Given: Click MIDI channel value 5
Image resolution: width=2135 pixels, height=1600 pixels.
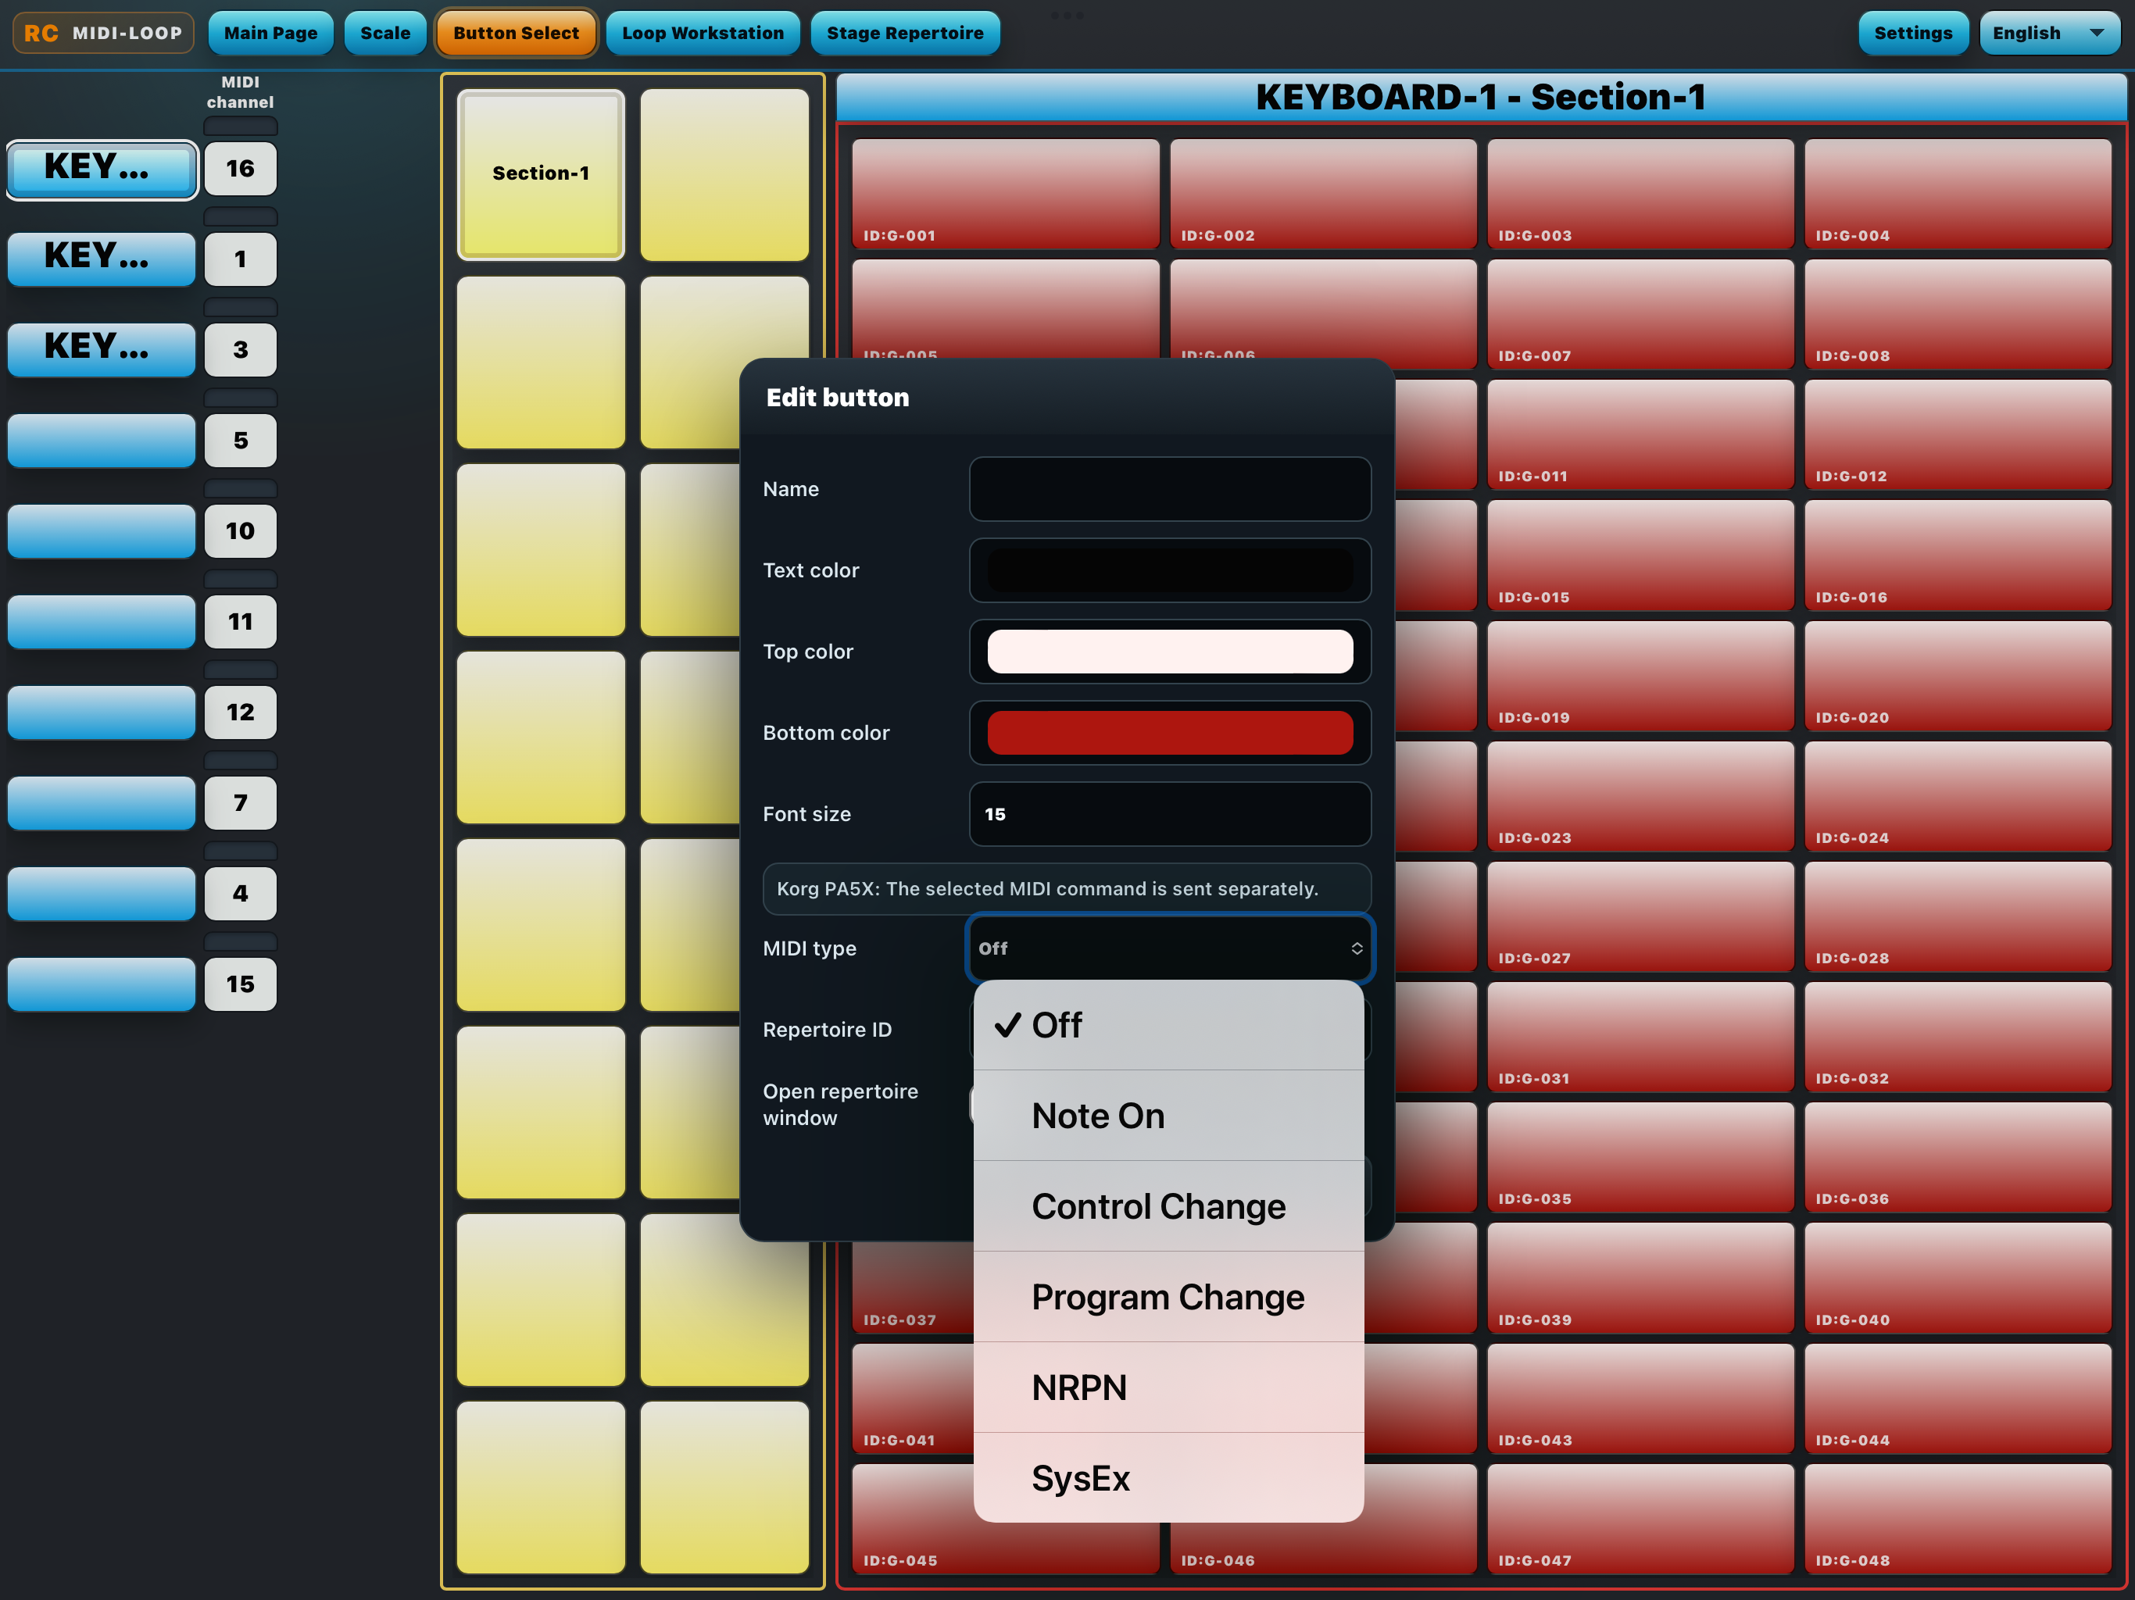Looking at the screenshot, I should coord(241,440).
